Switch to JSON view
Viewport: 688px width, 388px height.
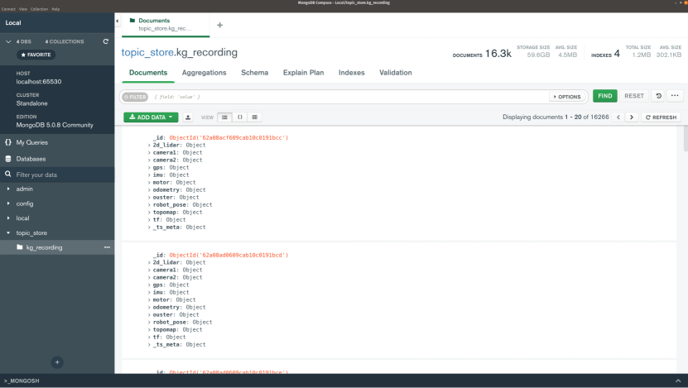pos(239,117)
